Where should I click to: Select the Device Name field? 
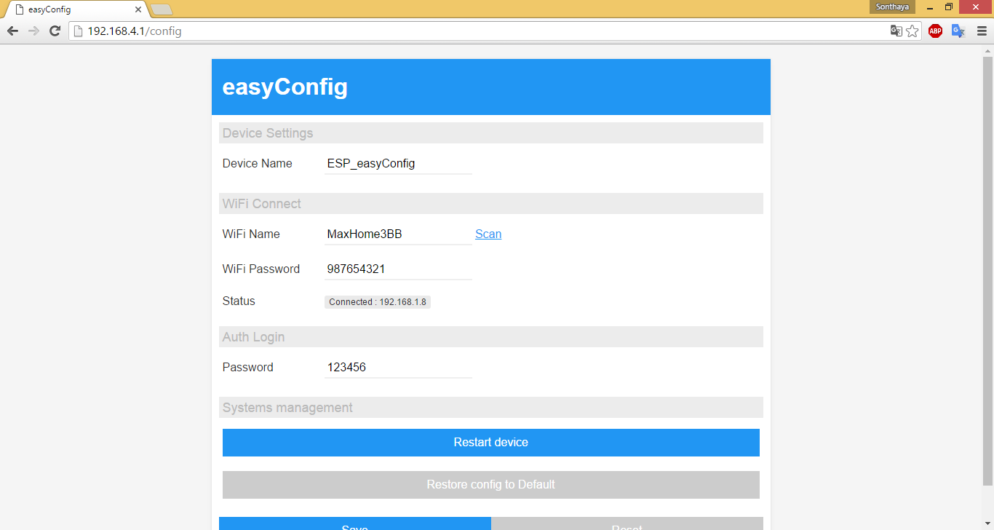coord(398,163)
